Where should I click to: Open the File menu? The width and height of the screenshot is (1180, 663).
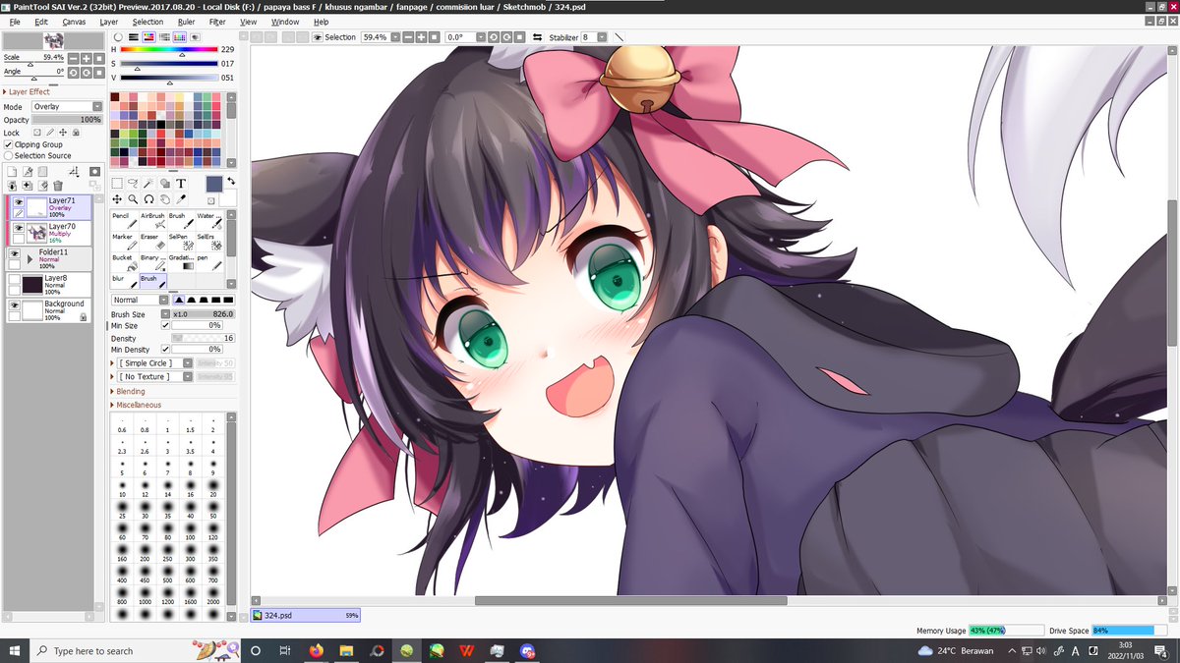tap(14, 21)
